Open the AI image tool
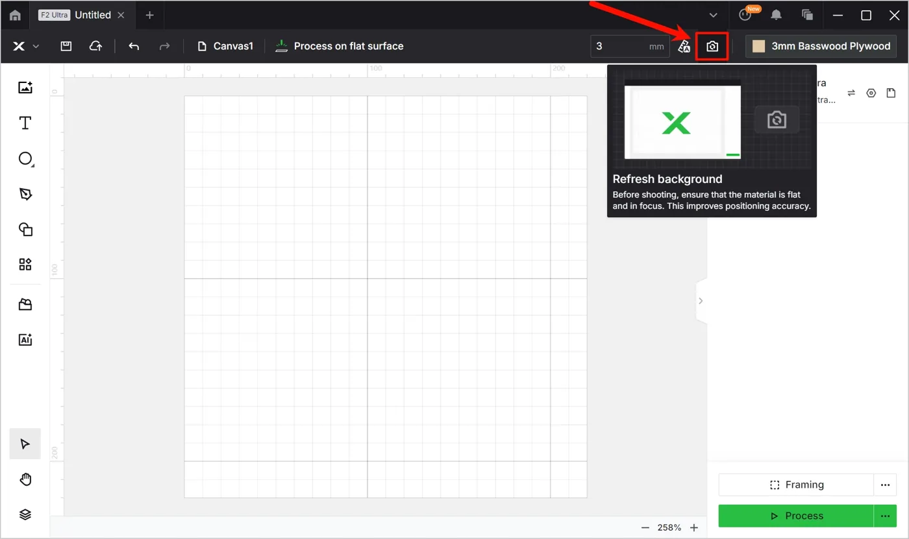The height and width of the screenshot is (539, 909). 25,339
